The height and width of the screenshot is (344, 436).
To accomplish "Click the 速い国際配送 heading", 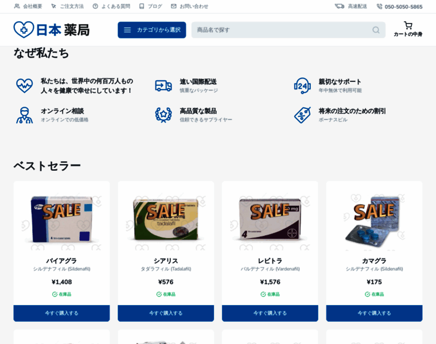I will pyautogui.click(x=198, y=81).
